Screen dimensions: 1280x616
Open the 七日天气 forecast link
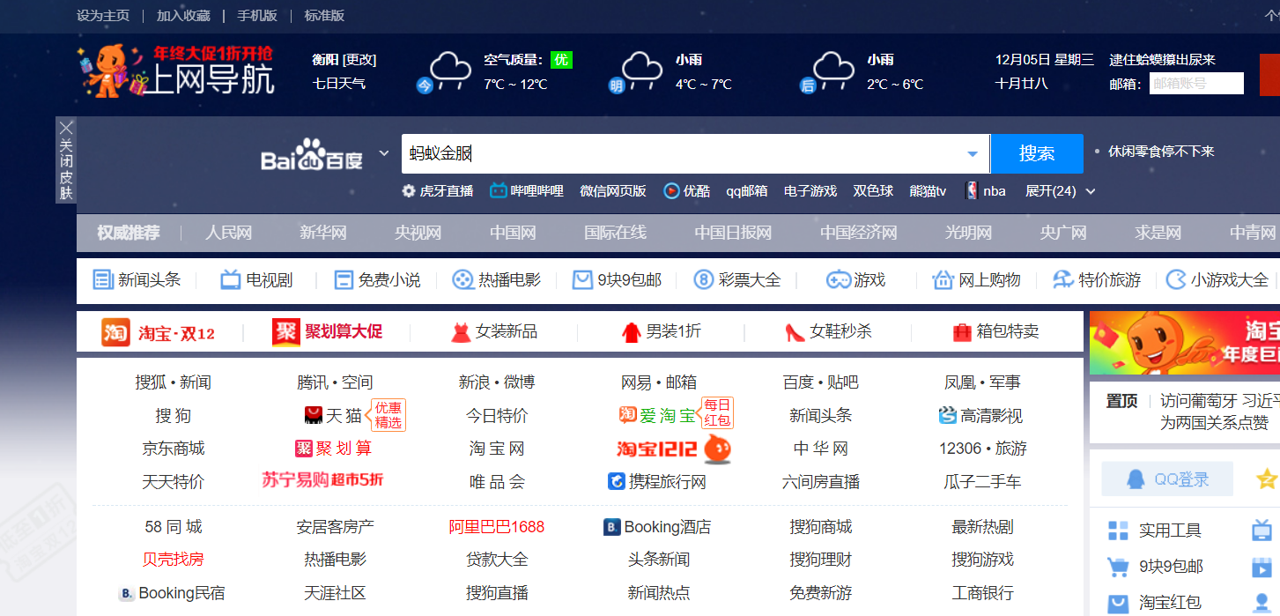[x=339, y=84]
